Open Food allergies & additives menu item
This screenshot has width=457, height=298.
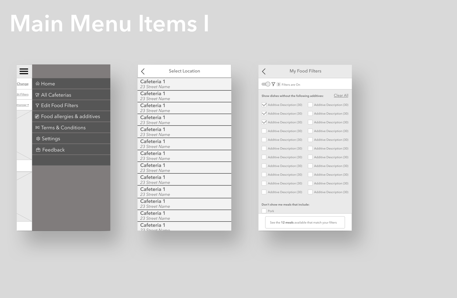click(x=71, y=116)
